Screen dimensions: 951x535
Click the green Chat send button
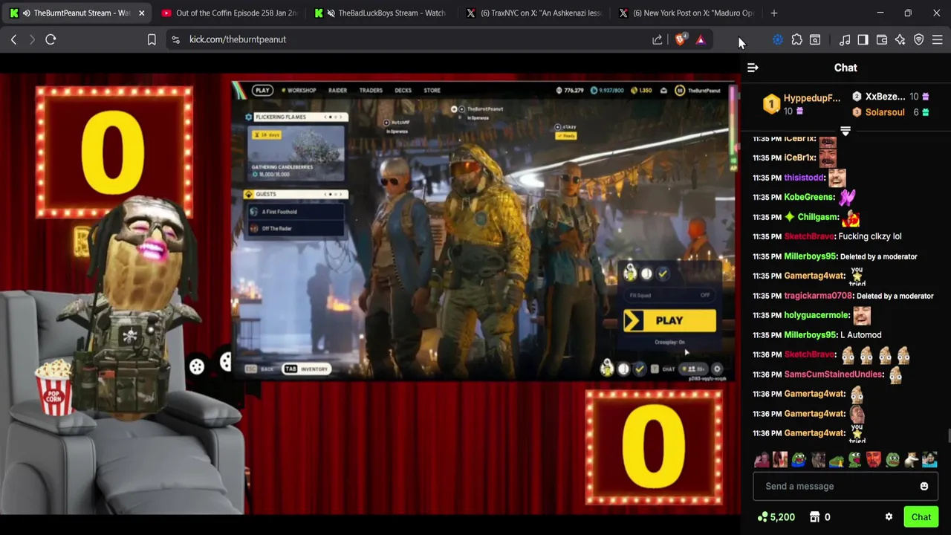[921, 517]
